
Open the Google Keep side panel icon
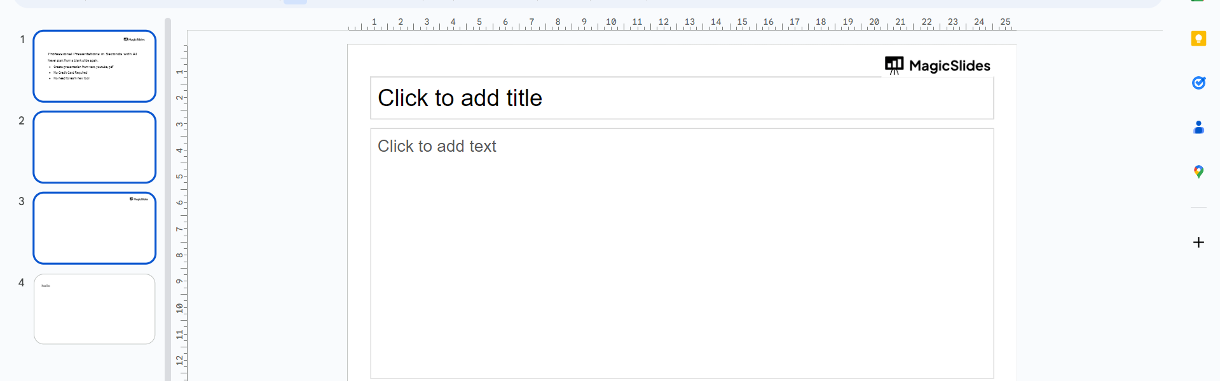pos(1198,39)
